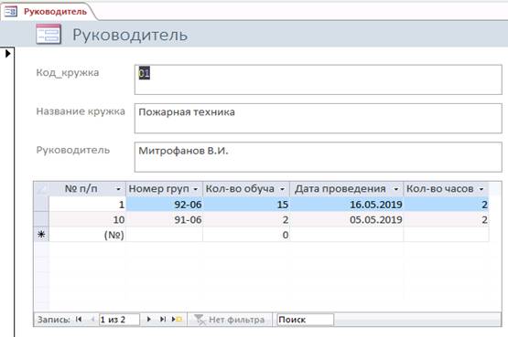
Task: Click the № п/п column header
Action: [x=88, y=189]
